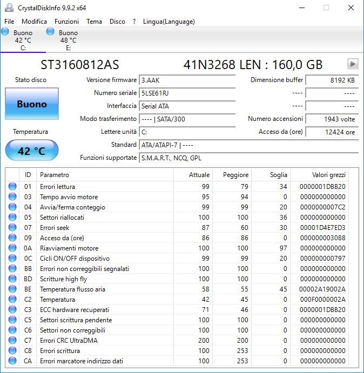Screen dimensions: 364x373
Task: Click the Interfaccia field
Action: [187, 106]
